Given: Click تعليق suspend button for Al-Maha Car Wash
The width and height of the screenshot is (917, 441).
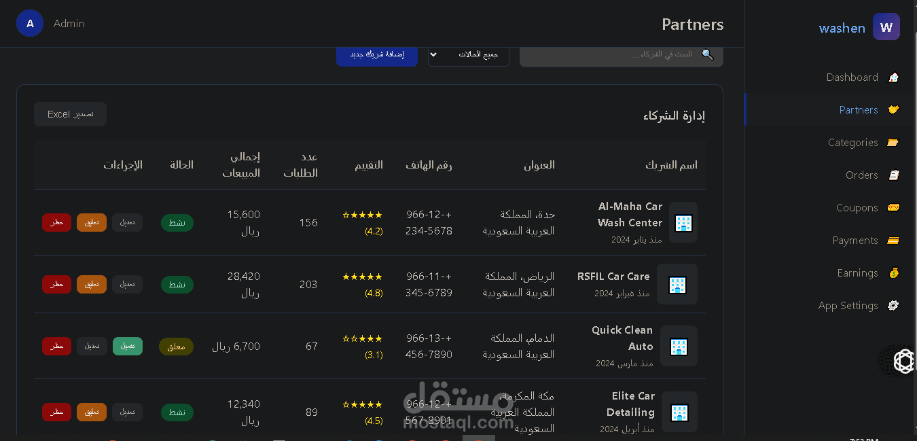Looking at the screenshot, I should (92, 222).
